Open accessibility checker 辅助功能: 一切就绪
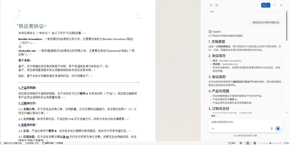 (53, 143)
